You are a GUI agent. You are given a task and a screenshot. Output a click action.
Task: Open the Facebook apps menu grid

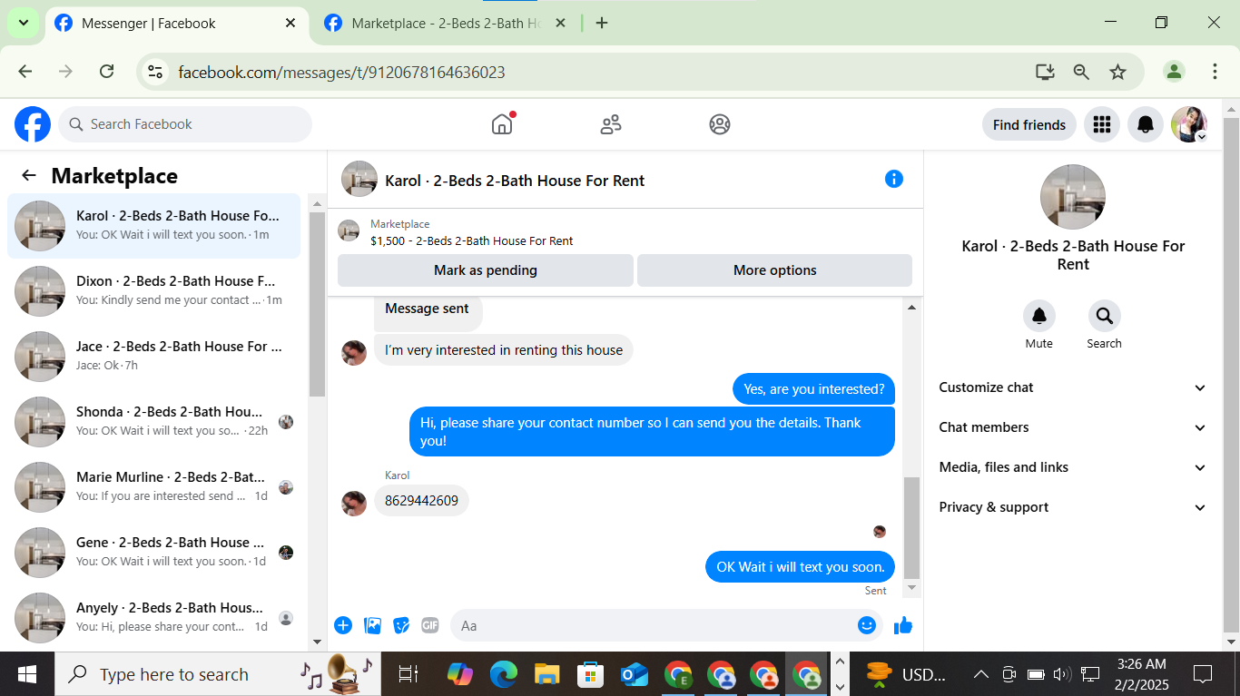(x=1102, y=124)
